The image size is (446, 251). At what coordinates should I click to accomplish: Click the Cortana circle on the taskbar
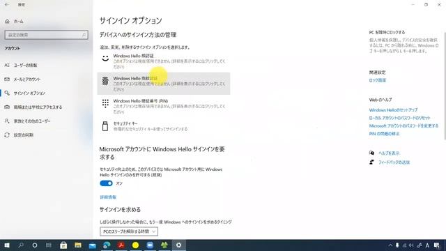coord(35,245)
